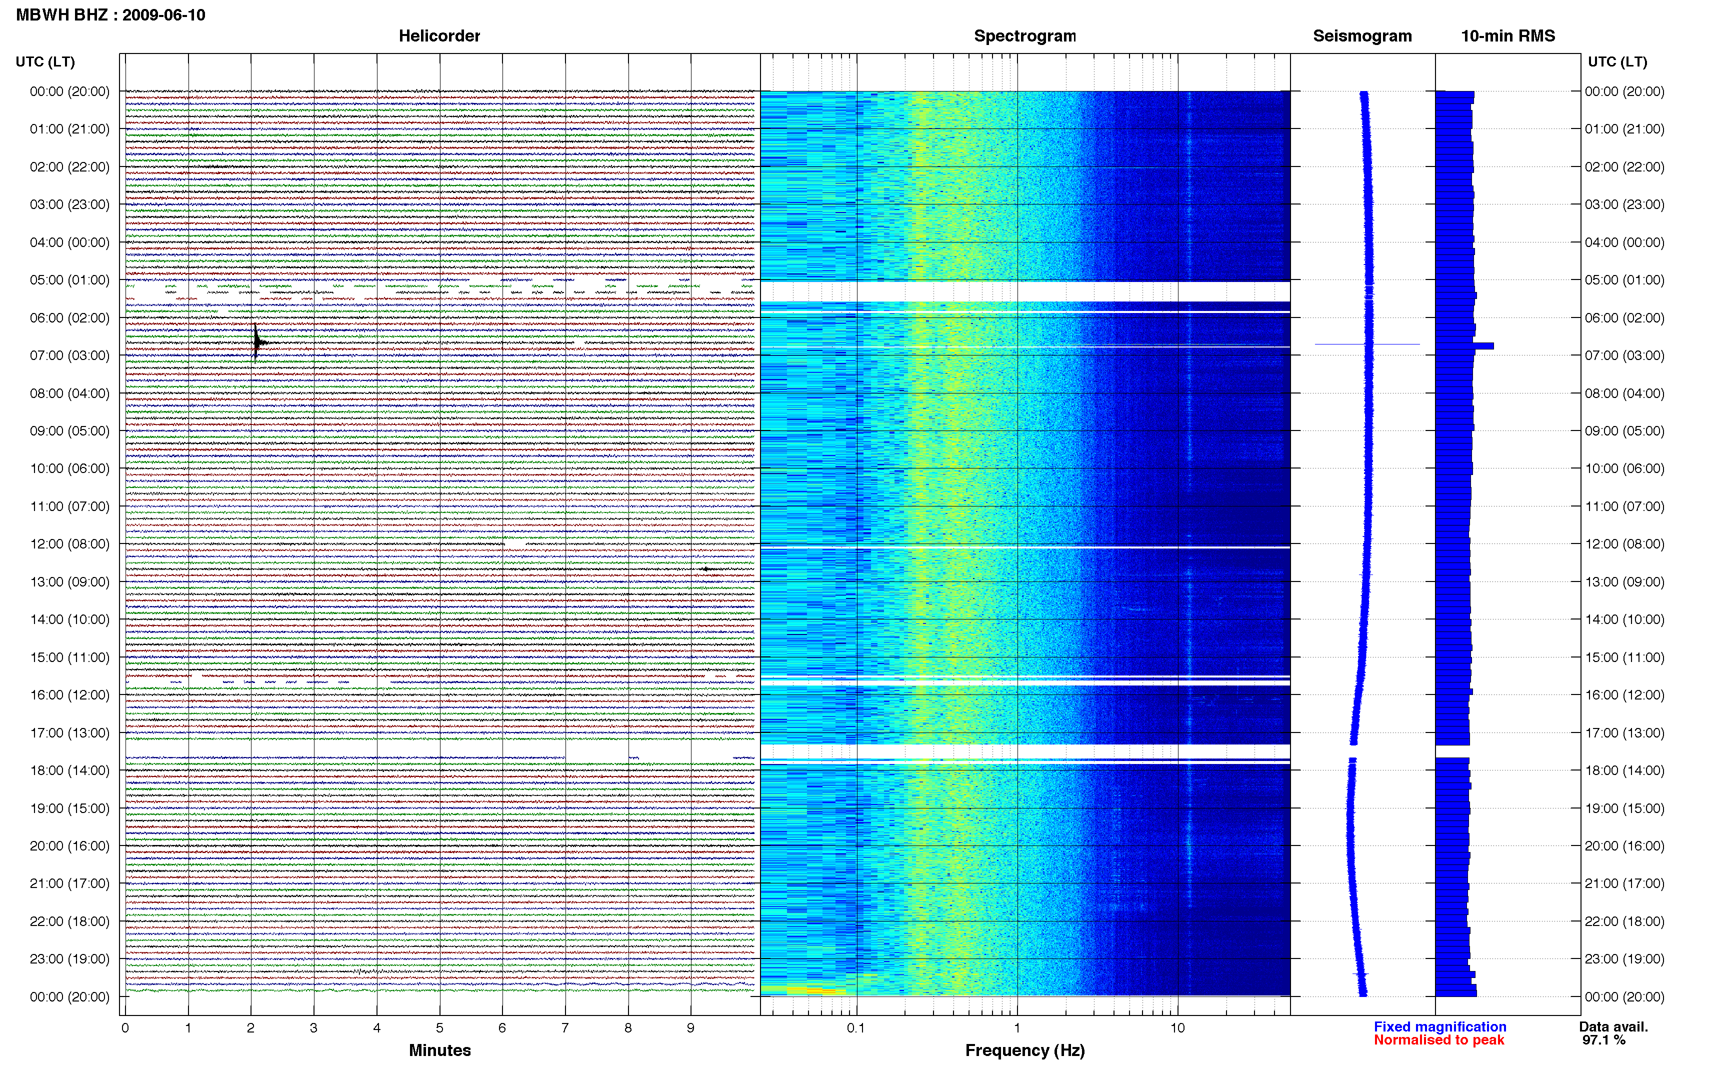Click the 'Frequency (Hz)' axis title
1709x1069 pixels.
1025,1050
